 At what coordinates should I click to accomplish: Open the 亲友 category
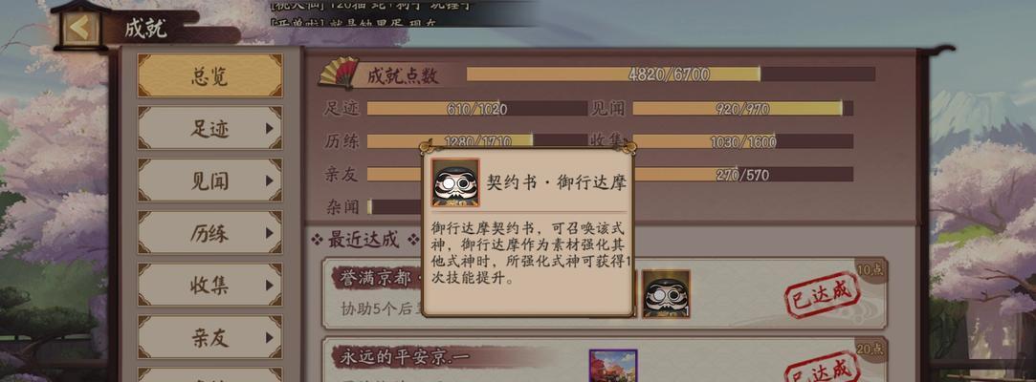click(x=210, y=337)
